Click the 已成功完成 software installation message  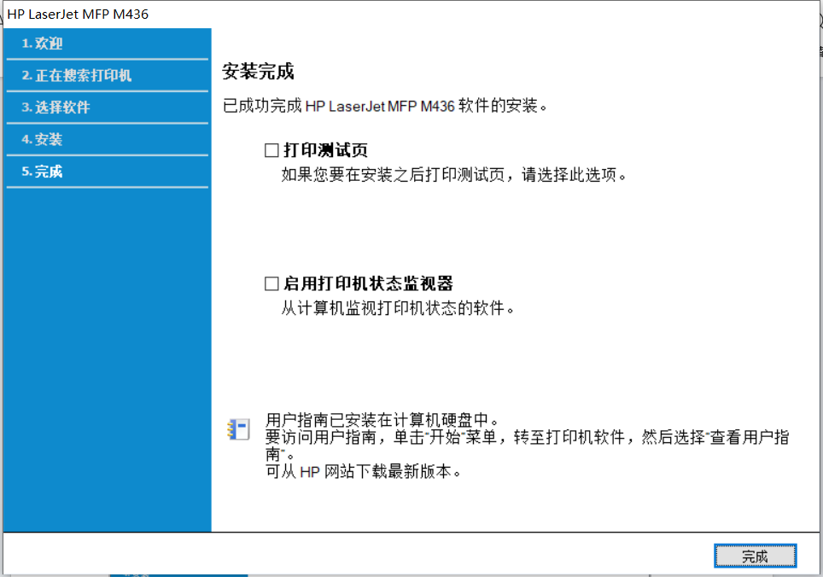pos(384,107)
